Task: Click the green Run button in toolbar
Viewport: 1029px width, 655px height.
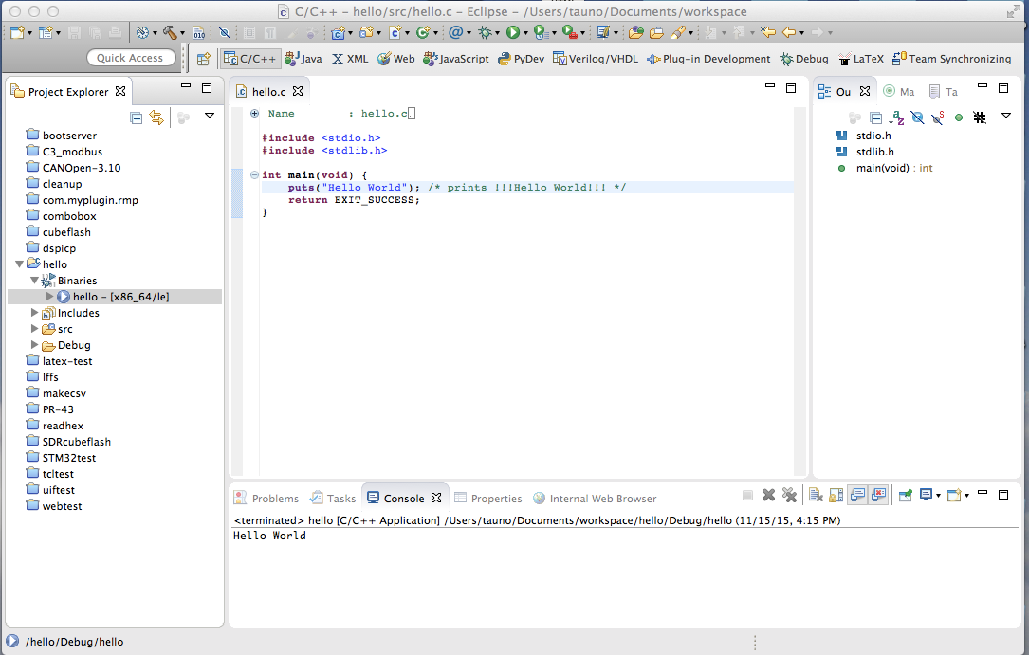Action: (512, 32)
